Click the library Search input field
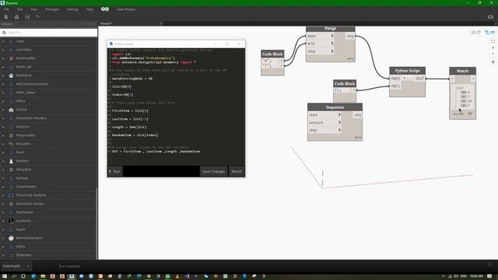 pos(48,33)
